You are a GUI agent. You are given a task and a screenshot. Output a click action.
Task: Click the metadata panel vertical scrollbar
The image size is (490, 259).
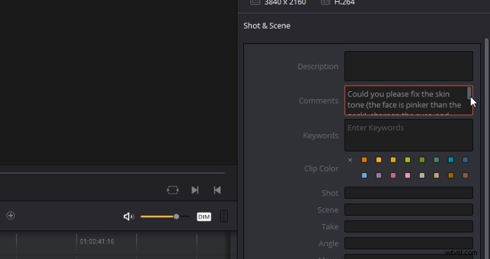(x=486, y=148)
